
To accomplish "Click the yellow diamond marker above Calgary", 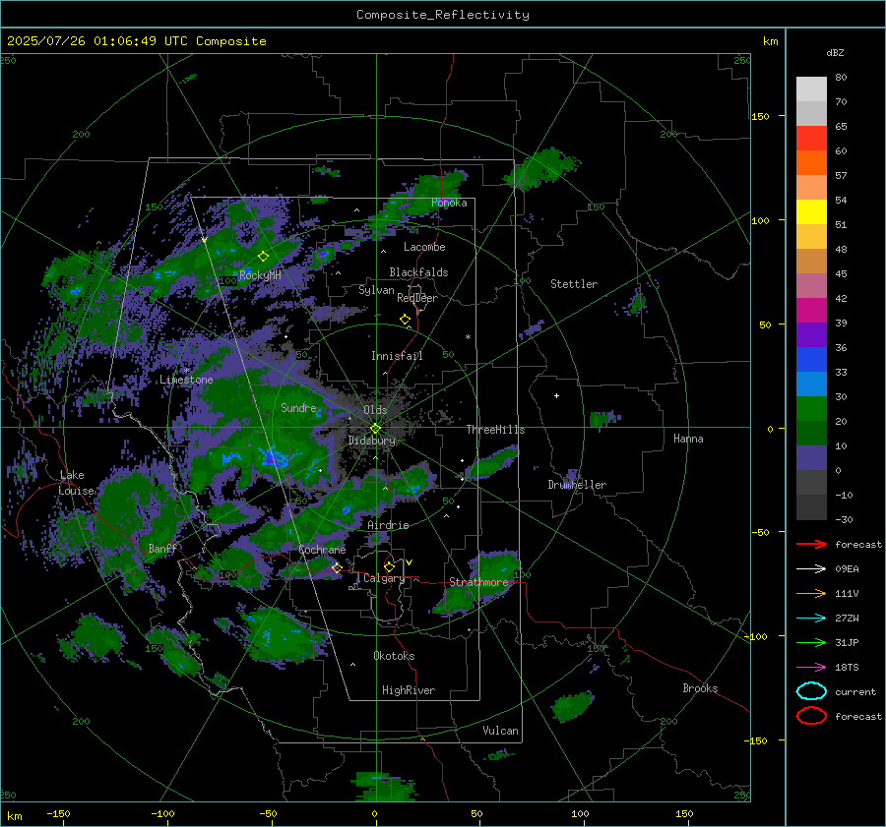I will pos(389,566).
